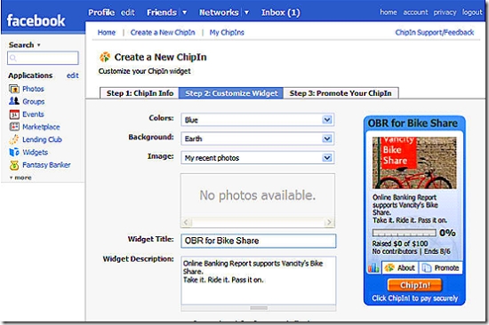
Task: Open the Lending Club icon
Action: [x=14, y=139]
